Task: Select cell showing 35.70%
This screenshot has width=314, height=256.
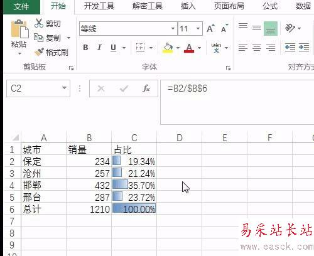Action: [134, 185]
